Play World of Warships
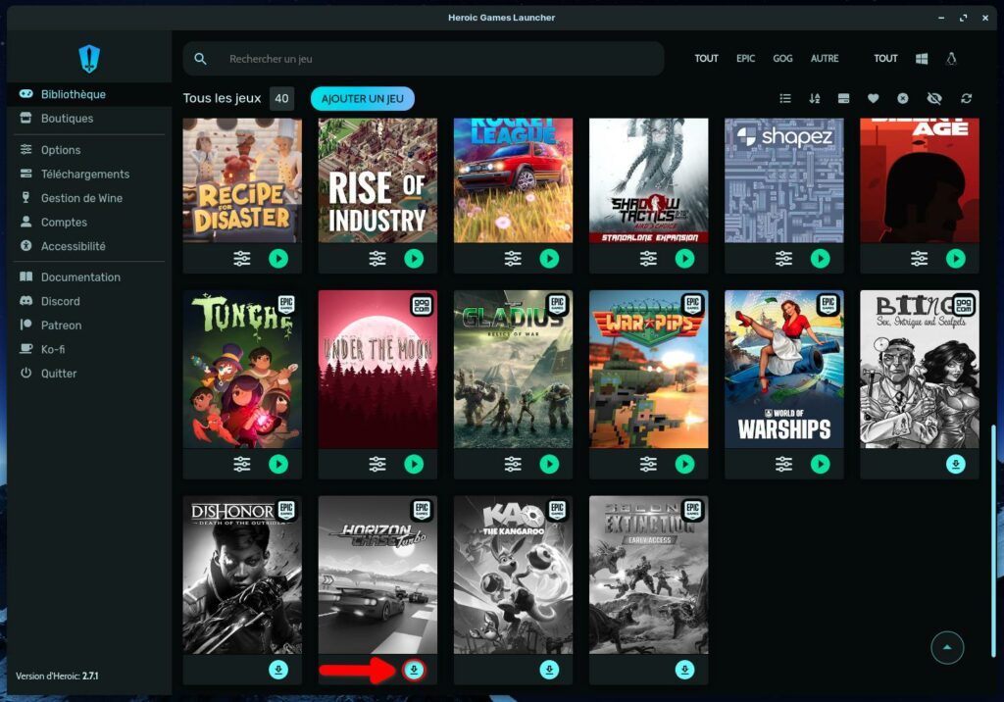 pyautogui.click(x=820, y=464)
